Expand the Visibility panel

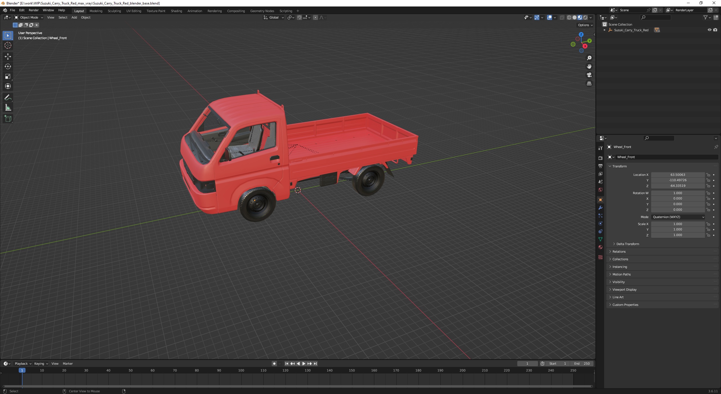coord(618,282)
